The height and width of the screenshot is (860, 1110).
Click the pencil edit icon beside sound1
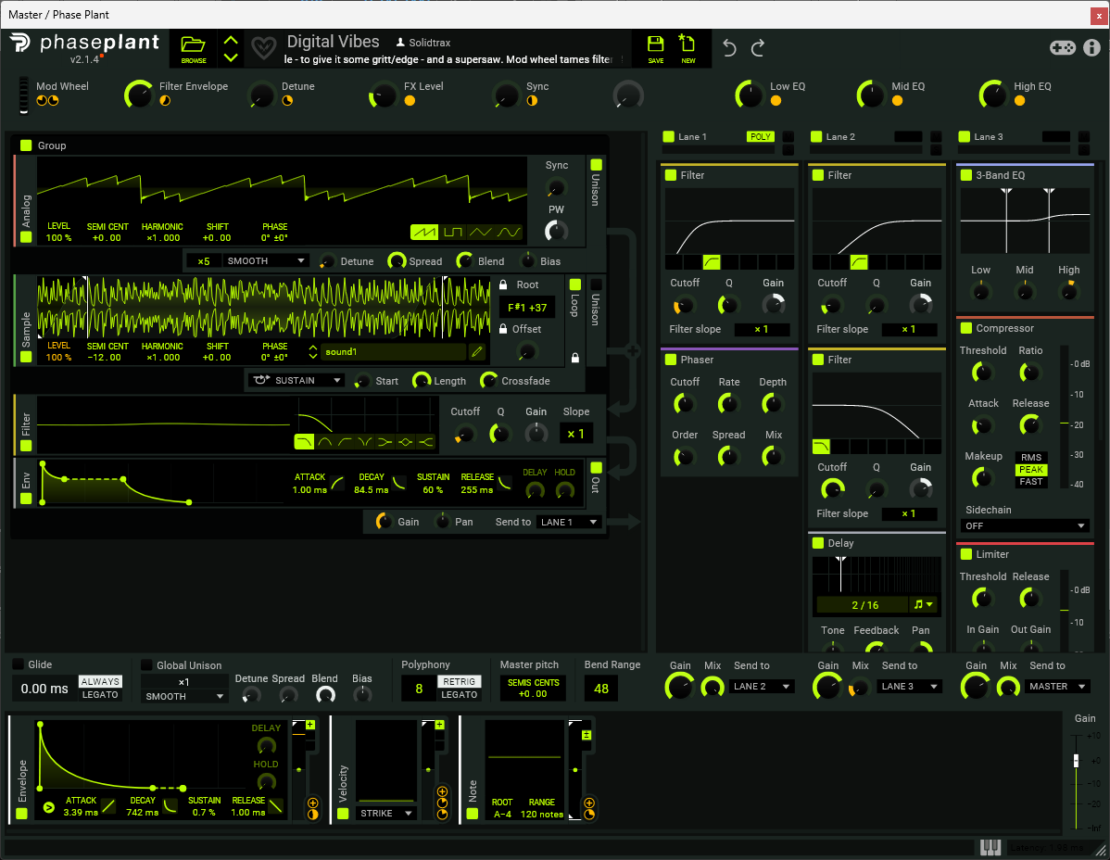[x=477, y=352]
